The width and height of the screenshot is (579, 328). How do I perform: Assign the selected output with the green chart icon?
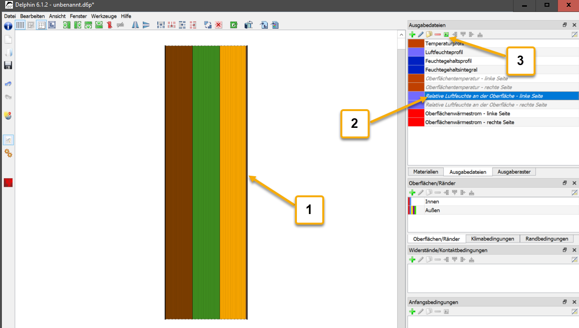[x=446, y=34]
